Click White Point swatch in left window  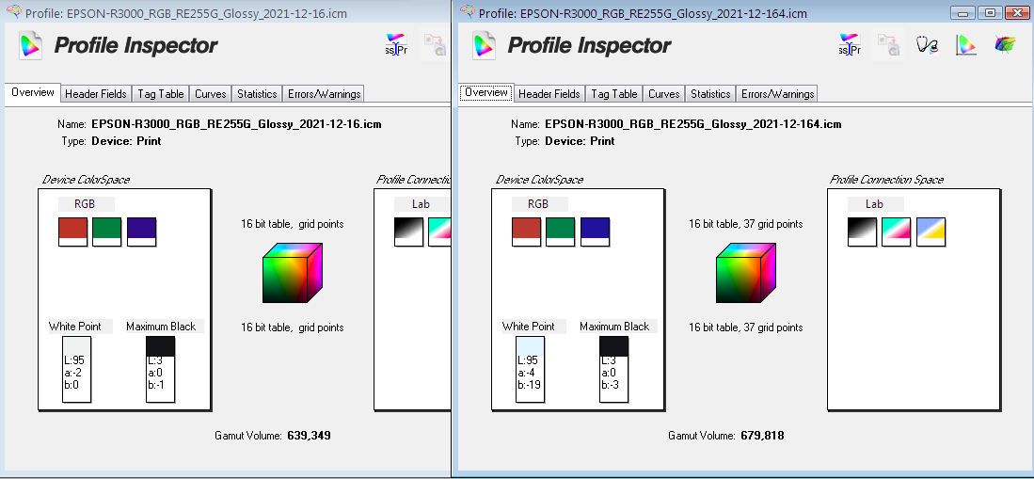point(76,369)
